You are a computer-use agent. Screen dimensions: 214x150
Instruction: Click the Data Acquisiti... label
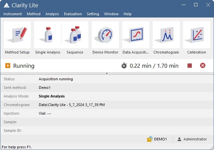click(136, 52)
